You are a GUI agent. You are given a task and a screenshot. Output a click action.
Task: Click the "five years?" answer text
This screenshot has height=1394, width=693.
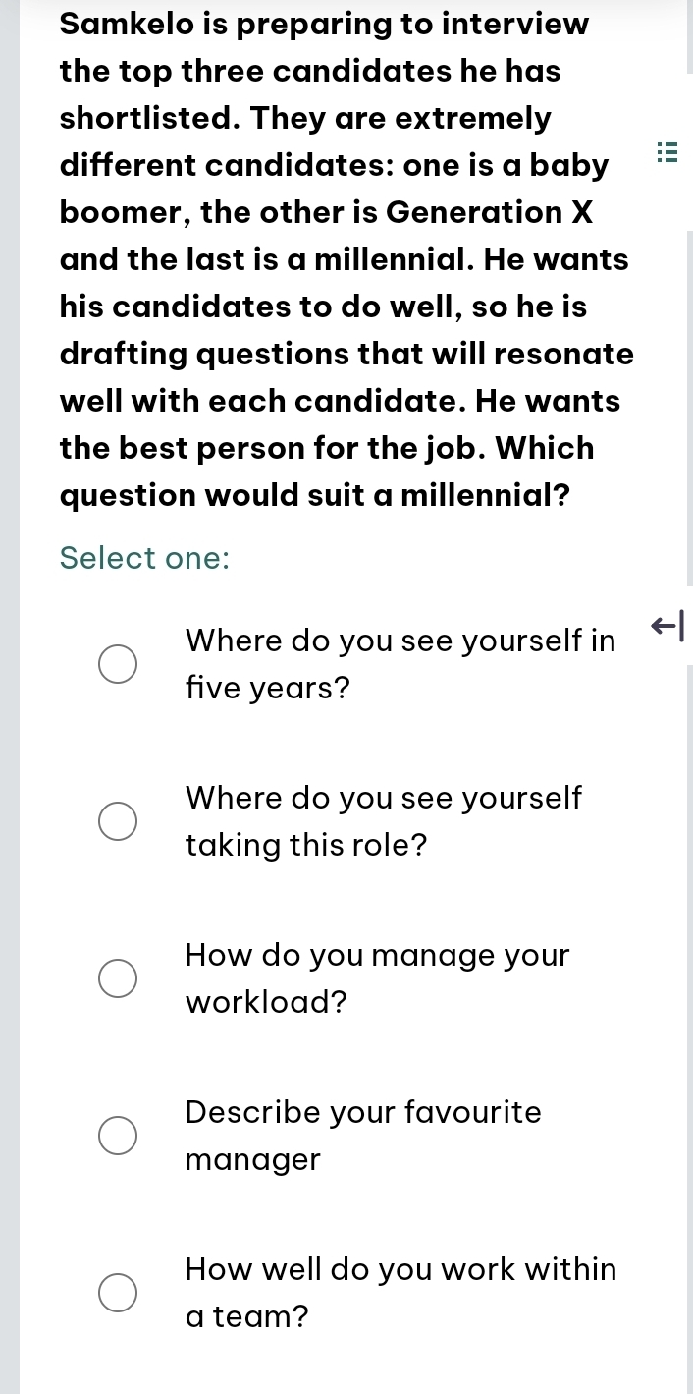pos(268,689)
